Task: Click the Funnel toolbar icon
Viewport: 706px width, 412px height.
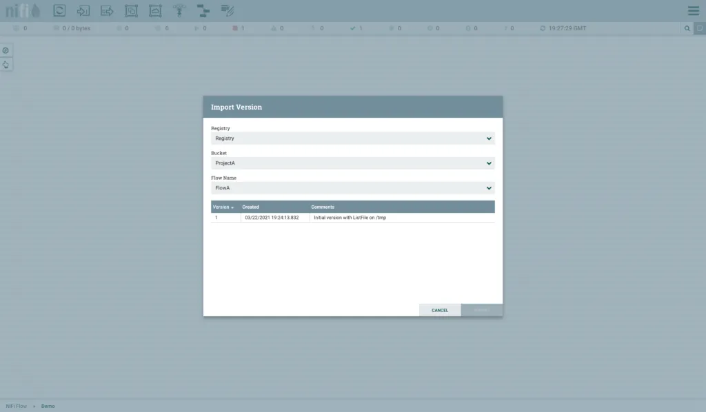Action: (179, 10)
